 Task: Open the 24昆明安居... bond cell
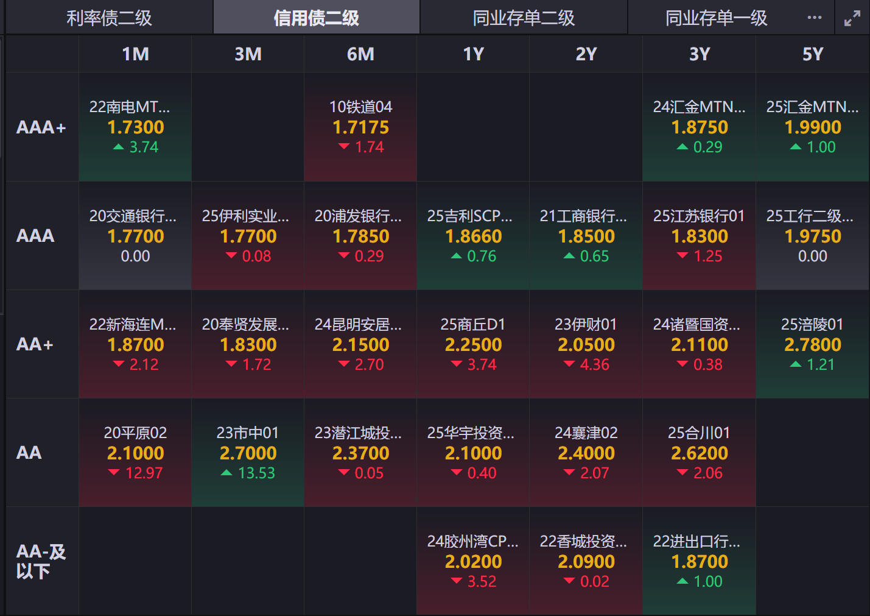click(360, 344)
